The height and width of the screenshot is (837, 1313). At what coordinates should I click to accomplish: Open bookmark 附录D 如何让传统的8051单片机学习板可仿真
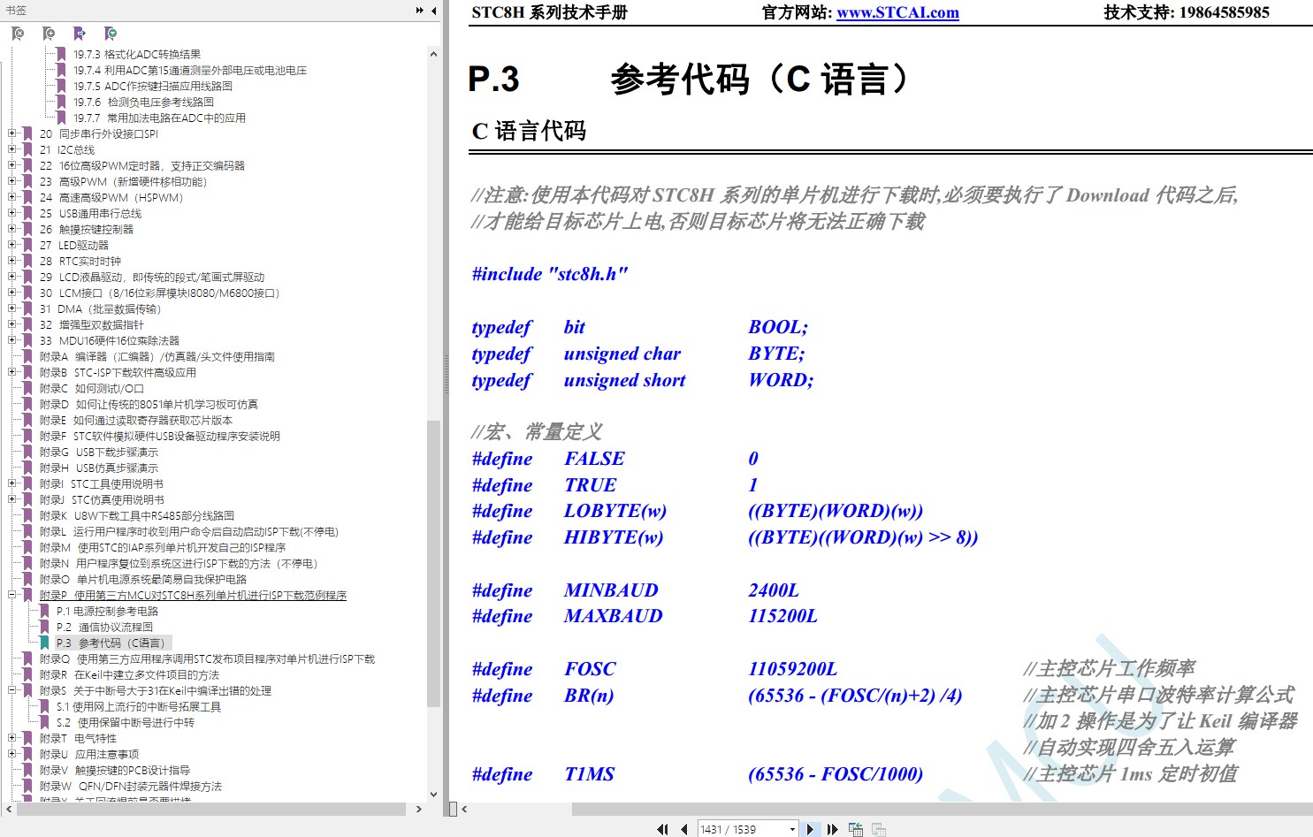(149, 404)
